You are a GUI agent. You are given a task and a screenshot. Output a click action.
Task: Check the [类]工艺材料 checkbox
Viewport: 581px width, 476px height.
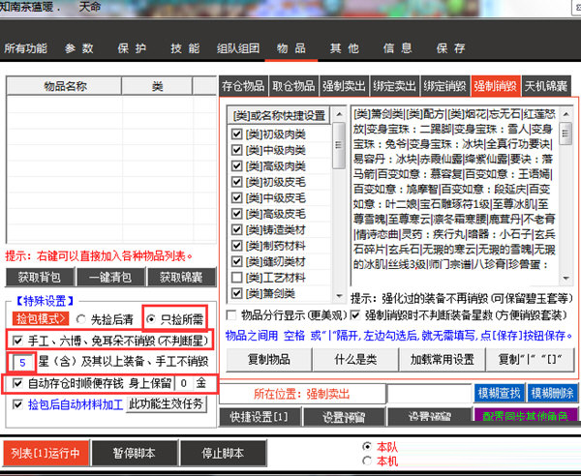tap(237, 278)
